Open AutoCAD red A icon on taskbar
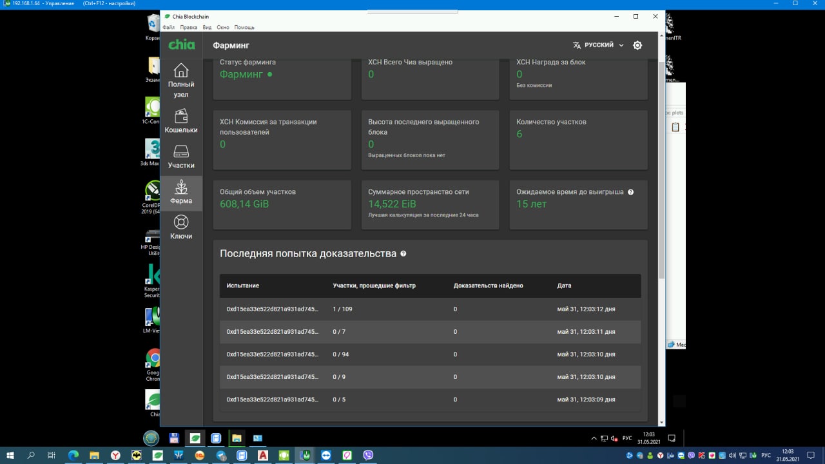 [x=263, y=455]
